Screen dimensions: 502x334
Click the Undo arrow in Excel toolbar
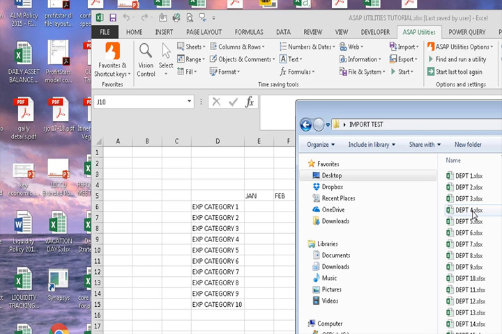click(126, 17)
